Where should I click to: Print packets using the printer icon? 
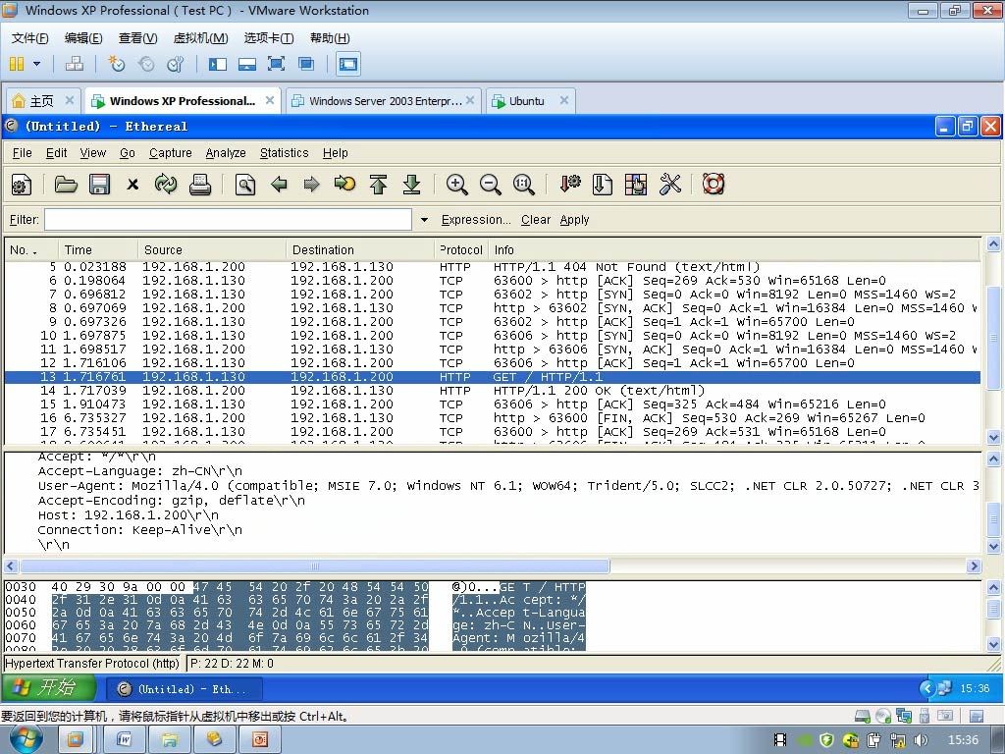coord(200,185)
